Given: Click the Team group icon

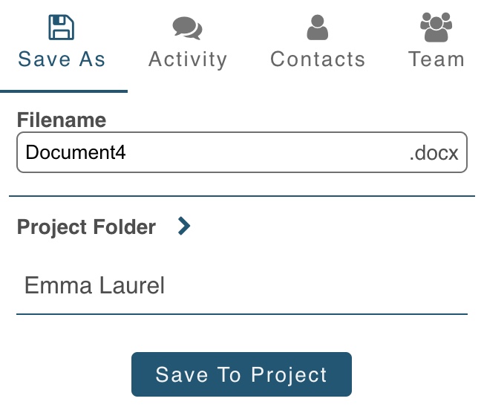Looking at the screenshot, I should pos(436,27).
